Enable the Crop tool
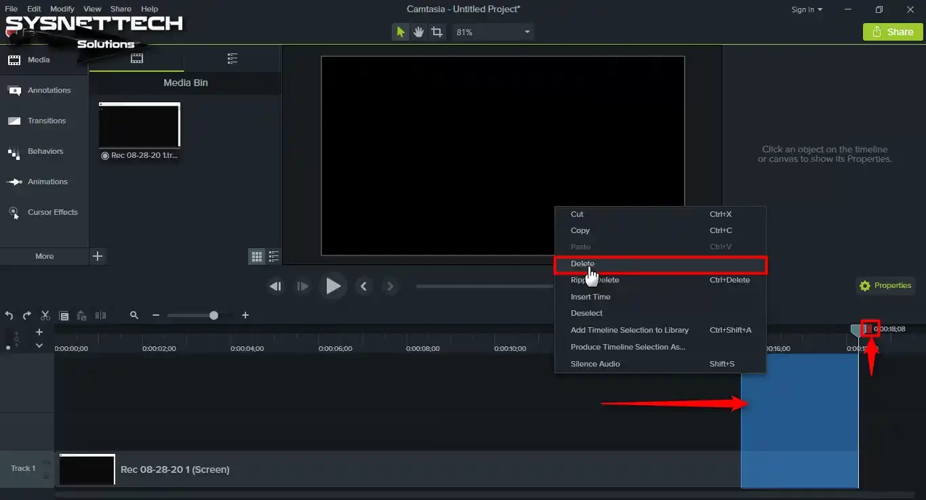 [437, 32]
